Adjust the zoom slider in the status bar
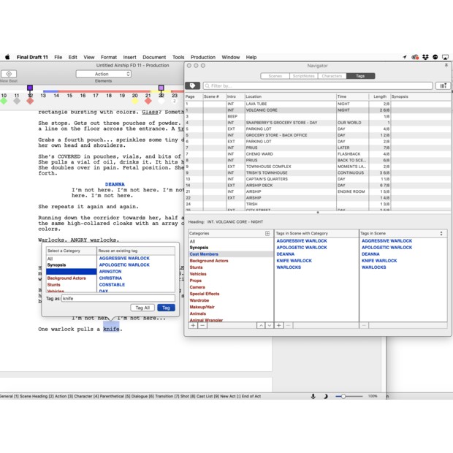This screenshot has width=453, height=453. (343, 396)
